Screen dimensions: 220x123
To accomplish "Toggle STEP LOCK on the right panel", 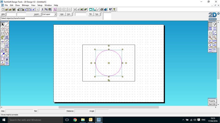I will click(x=215, y=29).
